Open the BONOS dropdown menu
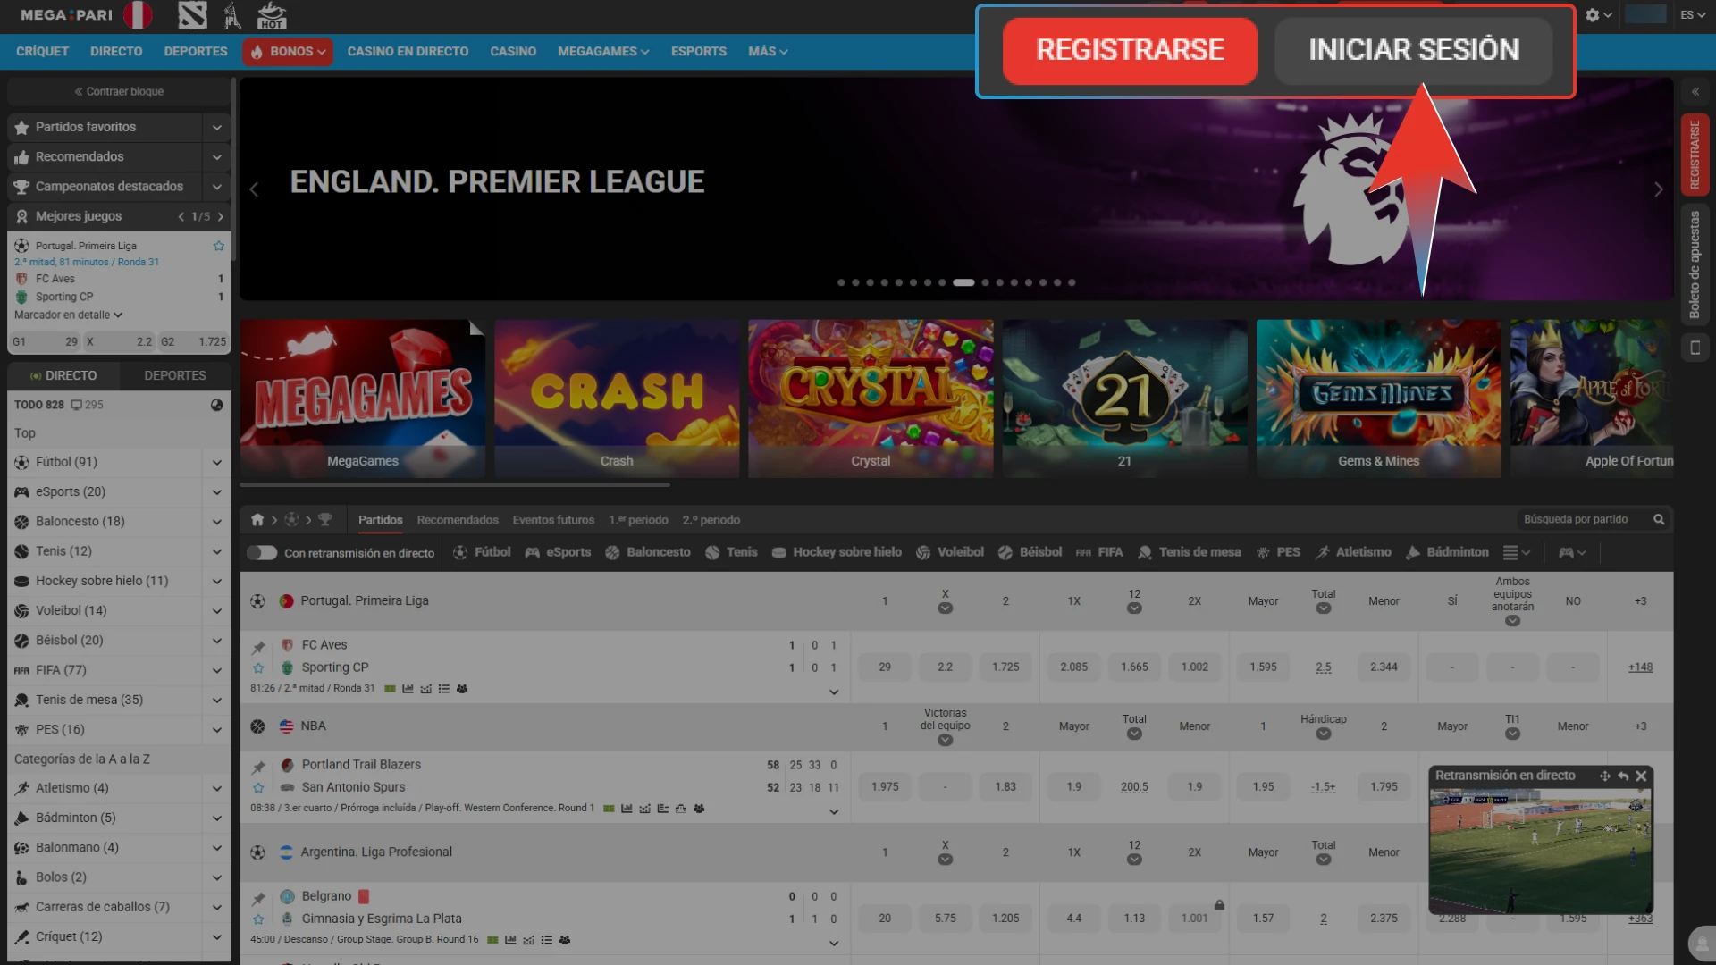The image size is (1716, 965). pyautogui.click(x=288, y=52)
